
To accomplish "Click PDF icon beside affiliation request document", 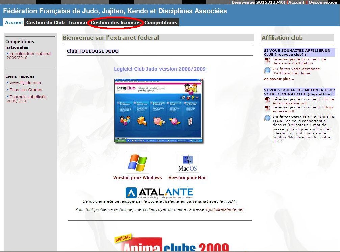I will (267, 61).
